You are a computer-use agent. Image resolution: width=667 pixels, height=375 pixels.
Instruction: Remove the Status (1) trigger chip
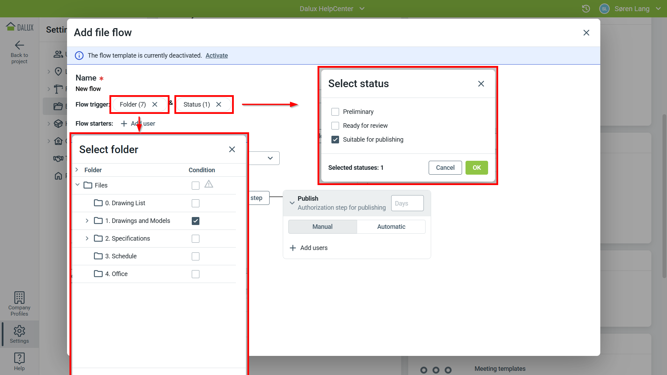tap(219, 105)
